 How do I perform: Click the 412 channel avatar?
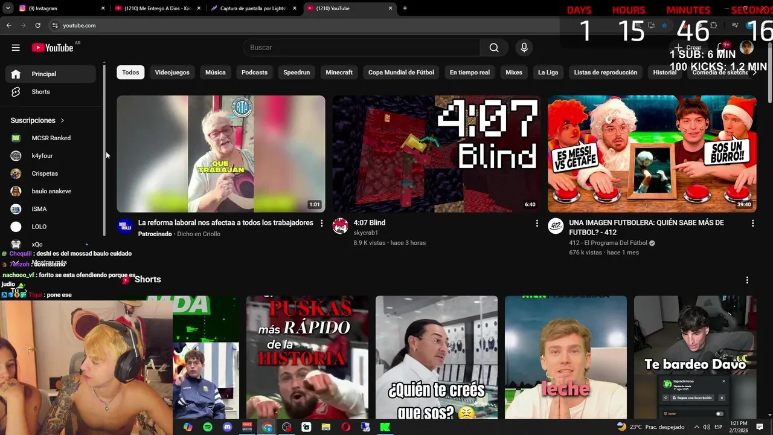click(556, 227)
